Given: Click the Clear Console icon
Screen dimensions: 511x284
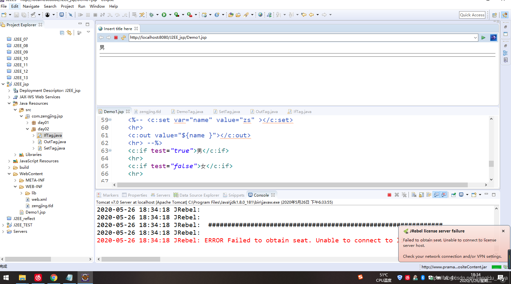Looking at the screenshot, I should point(414,195).
